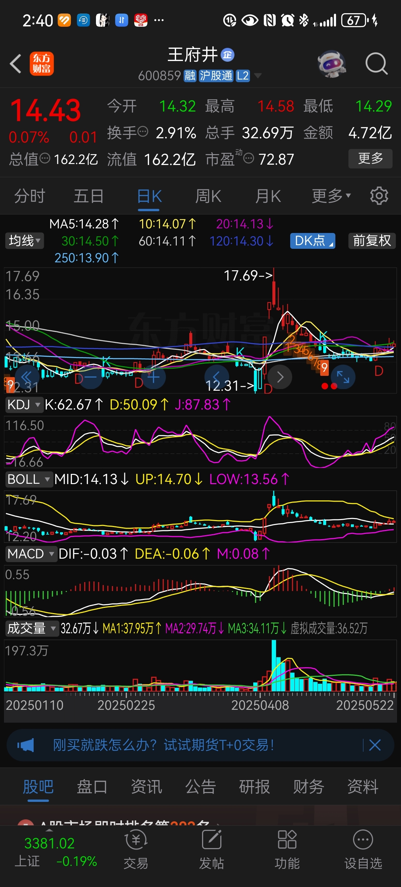Zoom out chart with minus button
The width and height of the screenshot is (401, 887).
pos(90,377)
